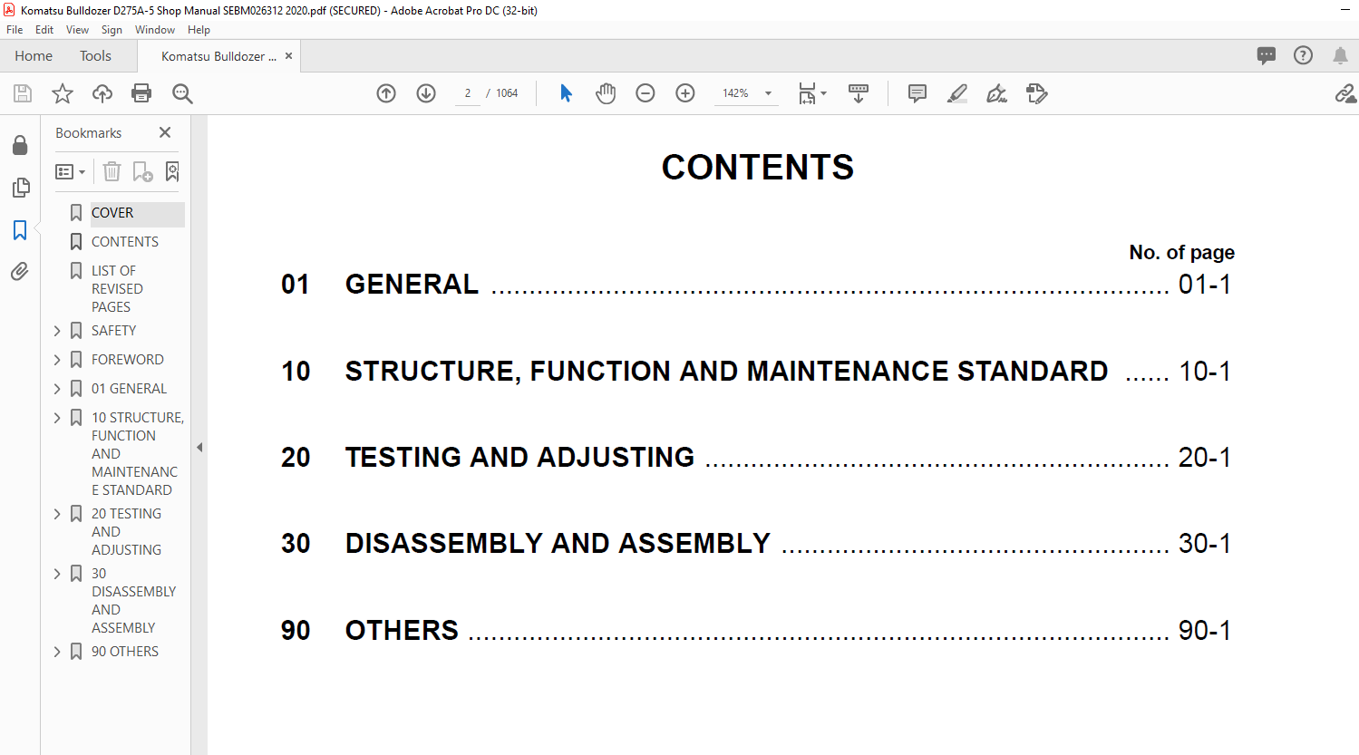
Task: Click the upload to cloud icon
Action: point(102,93)
